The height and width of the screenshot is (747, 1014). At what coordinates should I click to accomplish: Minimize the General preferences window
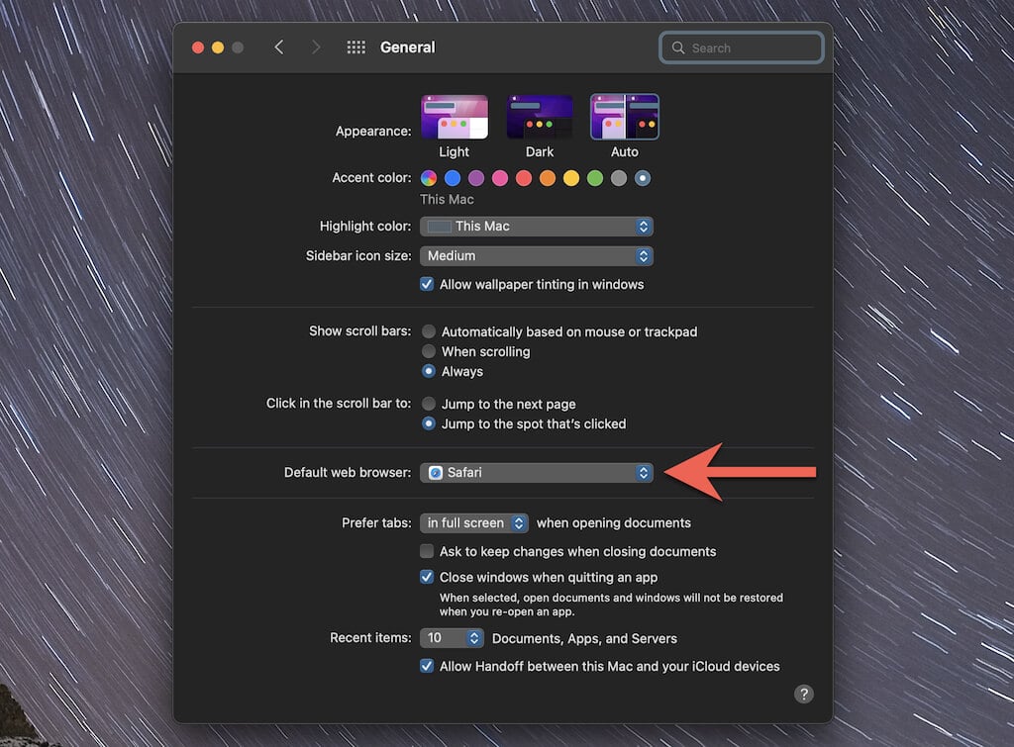click(x=218, y=47)
